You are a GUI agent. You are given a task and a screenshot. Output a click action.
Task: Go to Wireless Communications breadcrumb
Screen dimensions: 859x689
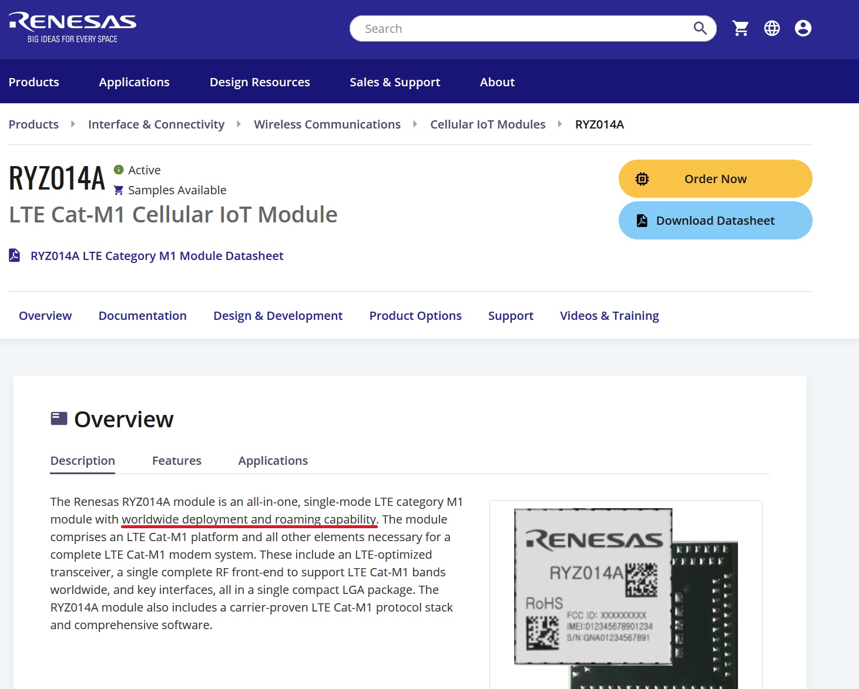[x=327, y=124]
